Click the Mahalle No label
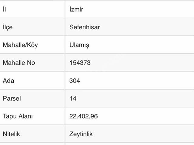194x145 pixels. pyautogui.click(x=18, y=63)
